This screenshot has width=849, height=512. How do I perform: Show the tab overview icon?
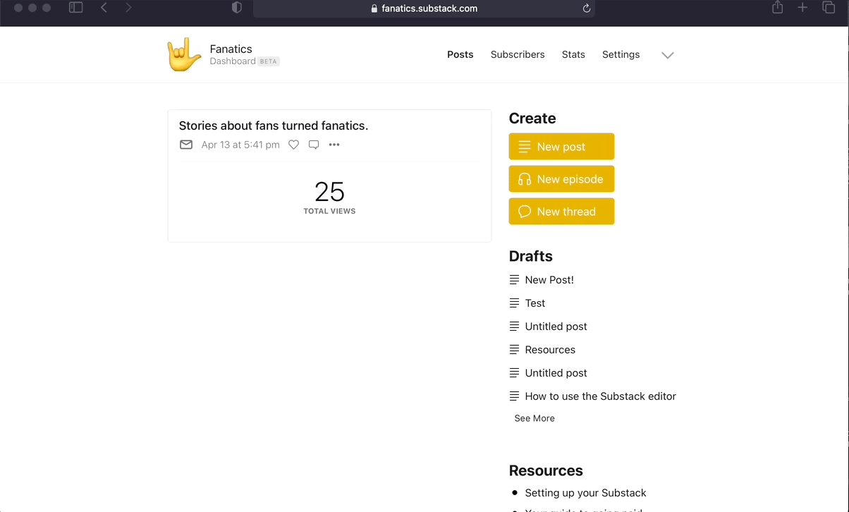(829, 8)
